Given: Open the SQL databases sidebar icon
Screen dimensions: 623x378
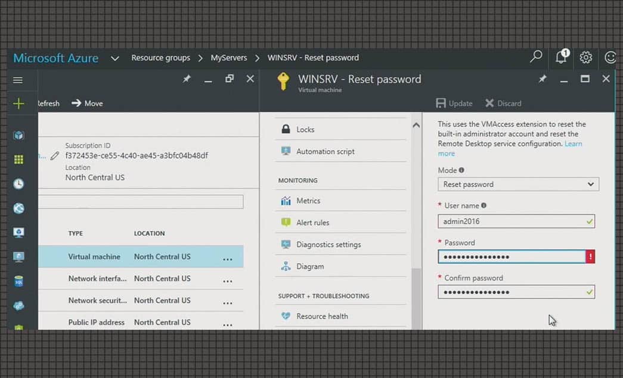Looking at the screenshot, I should tap(18, 281).
